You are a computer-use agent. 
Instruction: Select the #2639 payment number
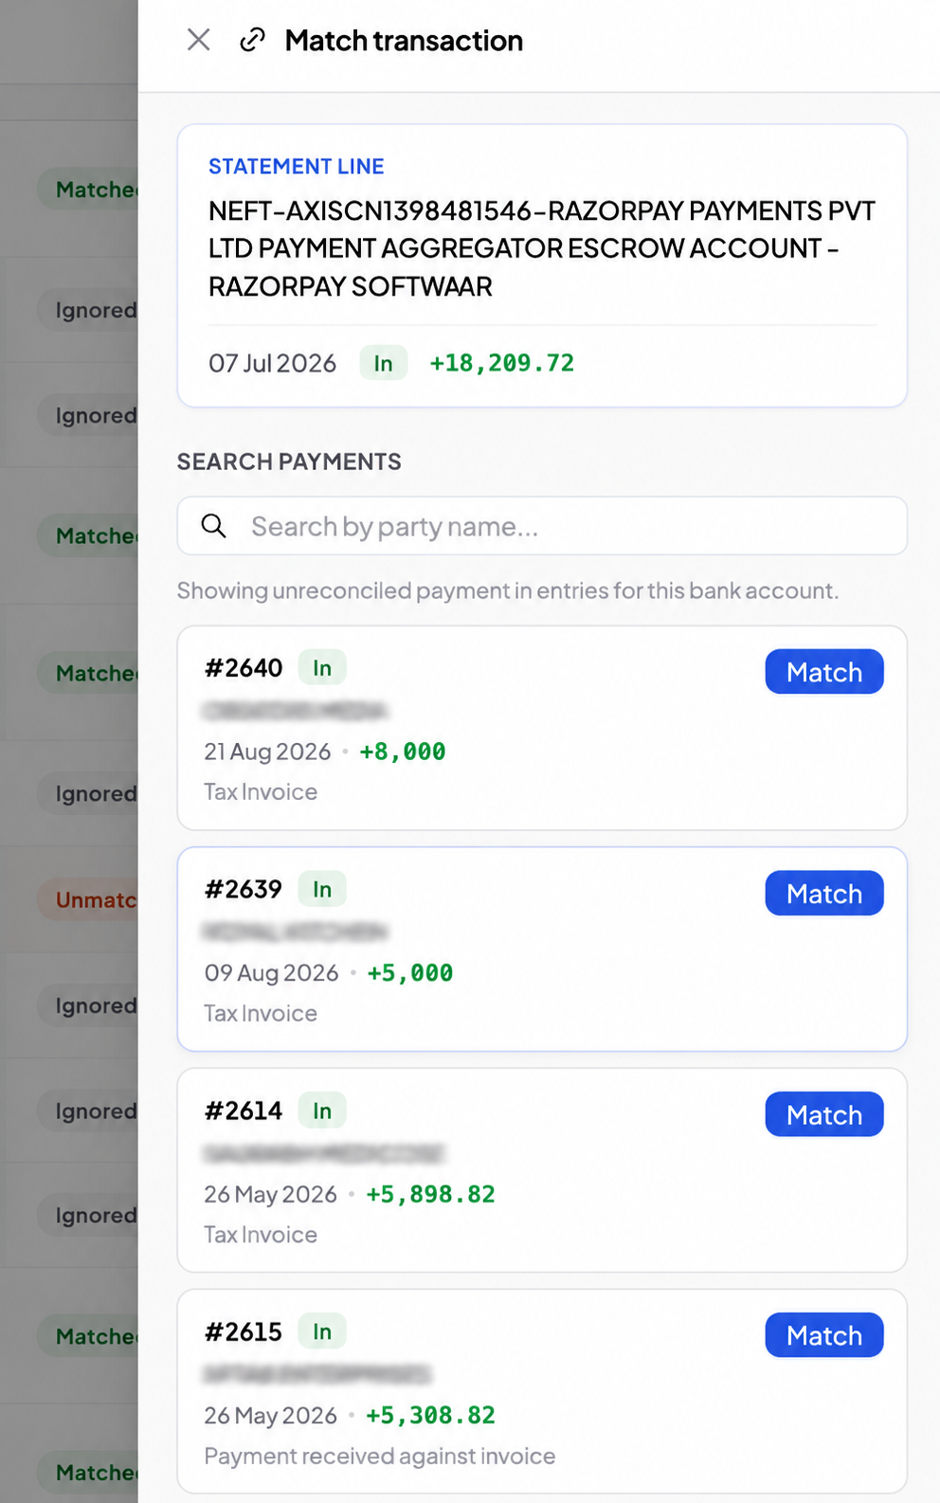point(244,889)
